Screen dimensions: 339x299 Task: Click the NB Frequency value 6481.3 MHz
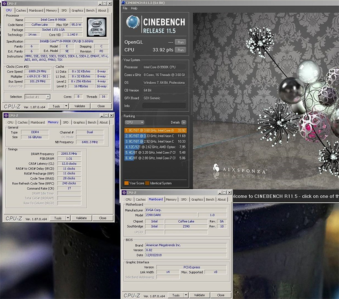pyautogui.click(x=90, y=142)
